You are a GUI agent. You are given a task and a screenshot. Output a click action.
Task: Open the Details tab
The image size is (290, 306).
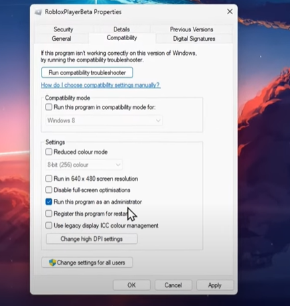(121, 29)
